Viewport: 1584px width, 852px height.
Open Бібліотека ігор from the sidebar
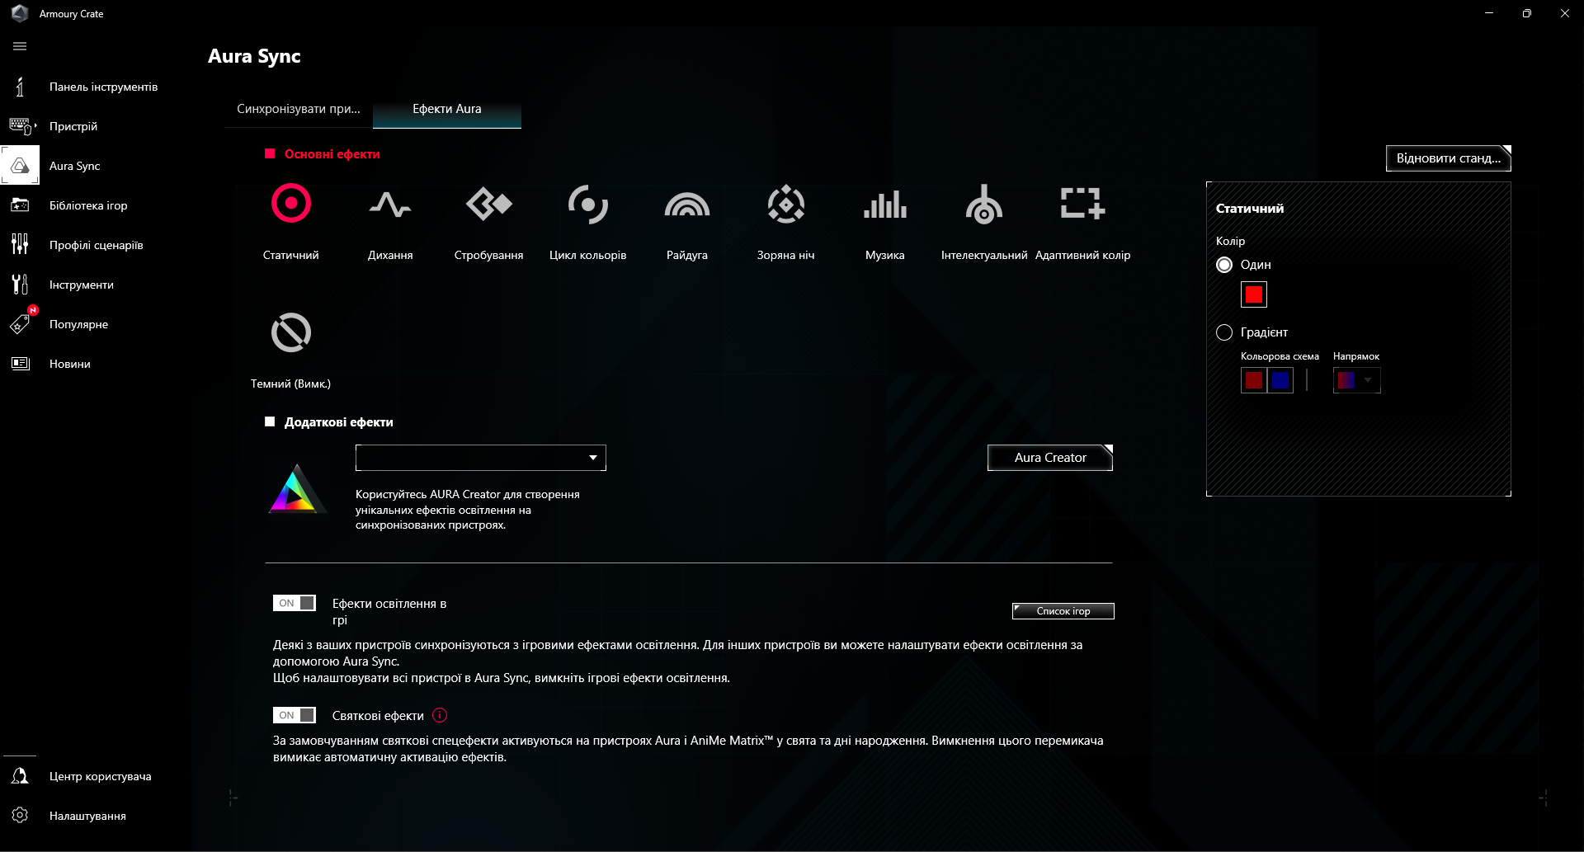[87, 205]
